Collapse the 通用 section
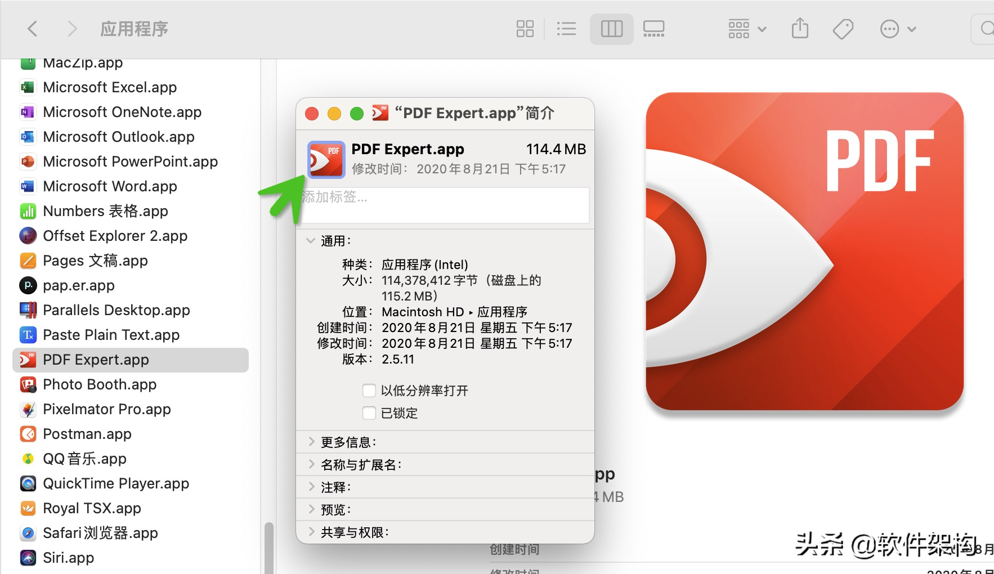The width and height of the screenshot is (994, 574). (x=310, y=241)
